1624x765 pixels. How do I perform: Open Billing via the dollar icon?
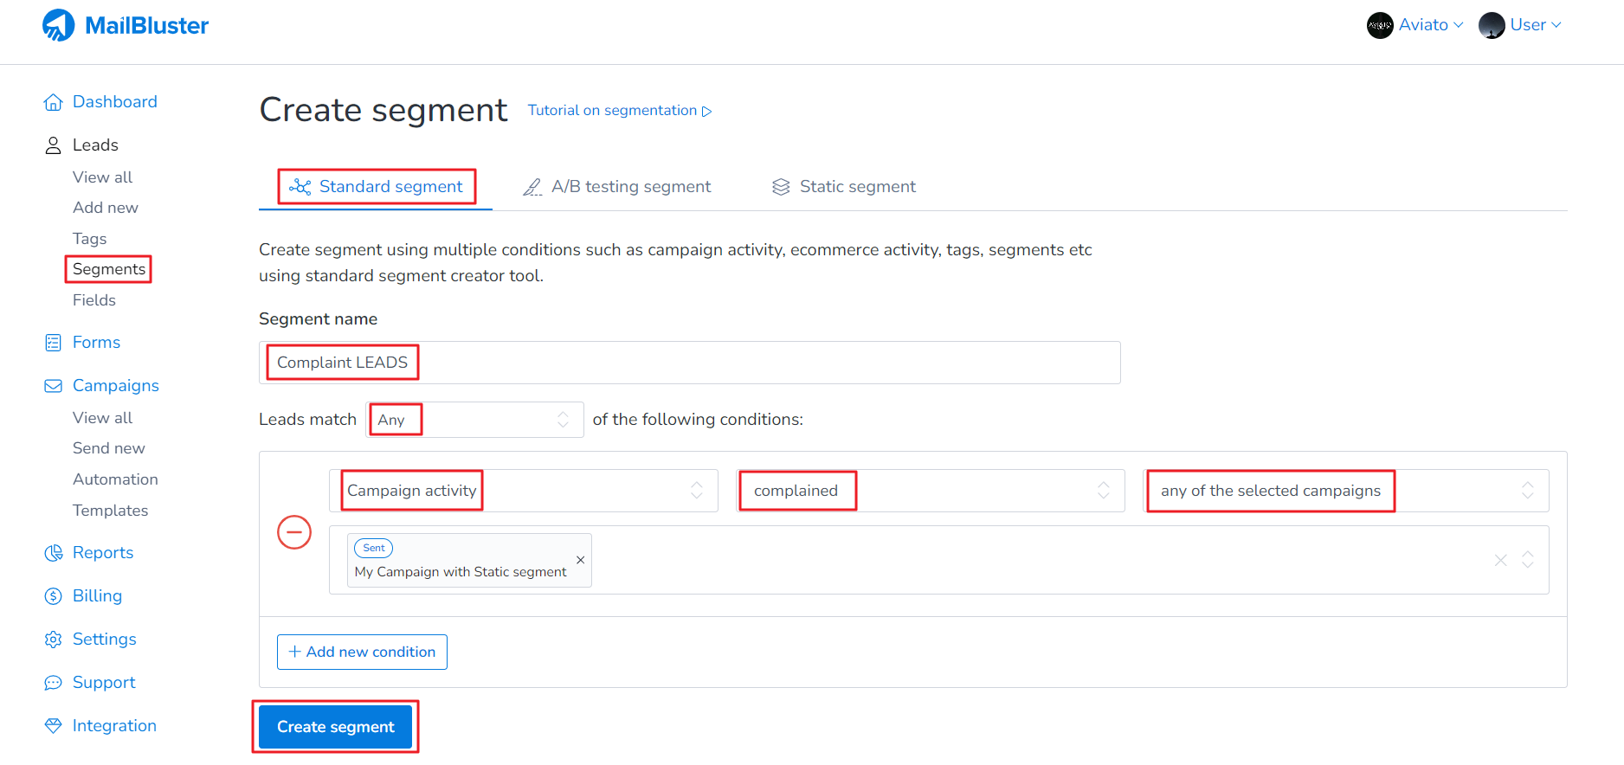53,595
